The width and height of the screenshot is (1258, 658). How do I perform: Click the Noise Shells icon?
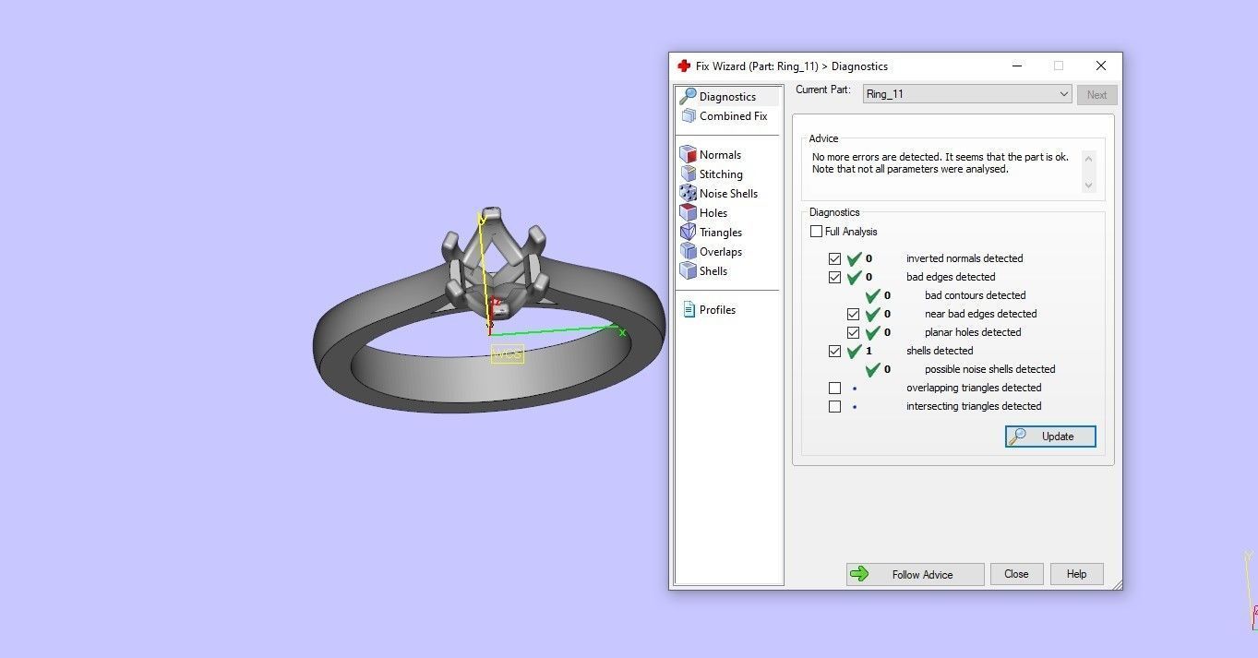pos(688,194)
